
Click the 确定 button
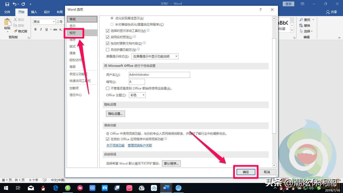[246, 172]
